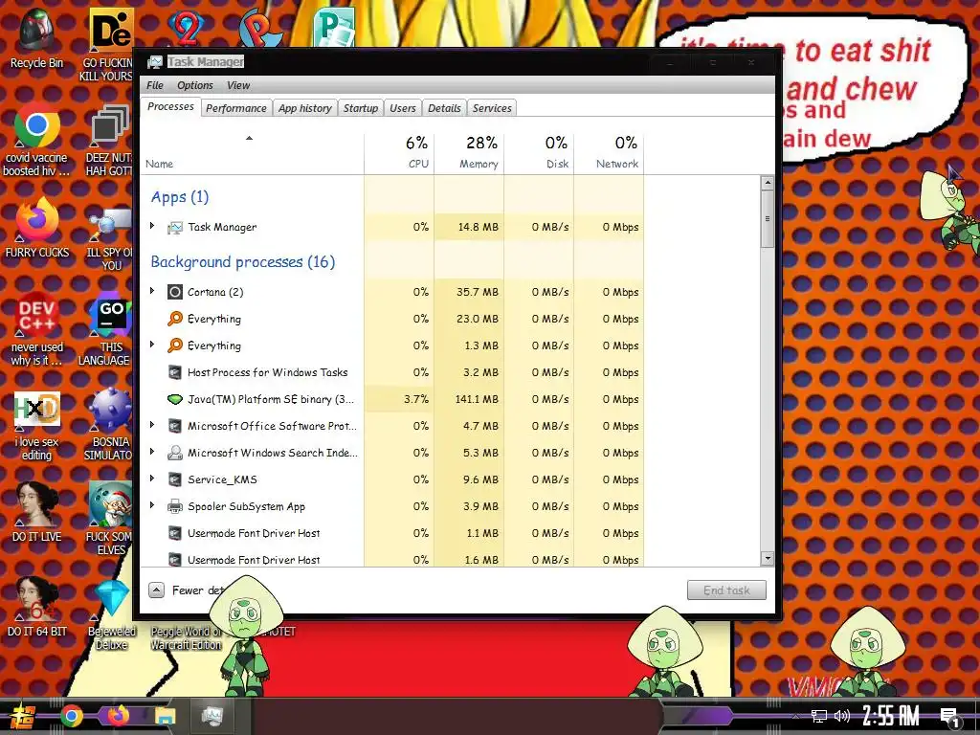980x735 pixels.
Task: Click the Task Manager row icon
Action: point(175,228)
